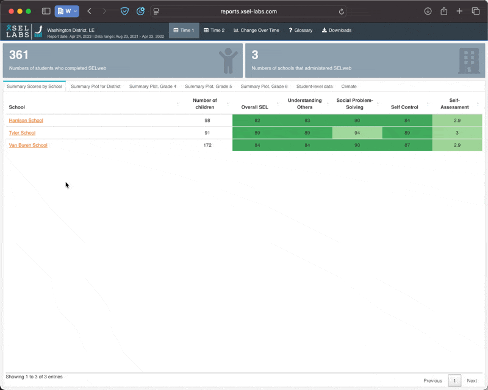488x390 pixels.
Task: Toggle the Safari sidebar icon
Action: pyautogui.click(x=46, y=11)
